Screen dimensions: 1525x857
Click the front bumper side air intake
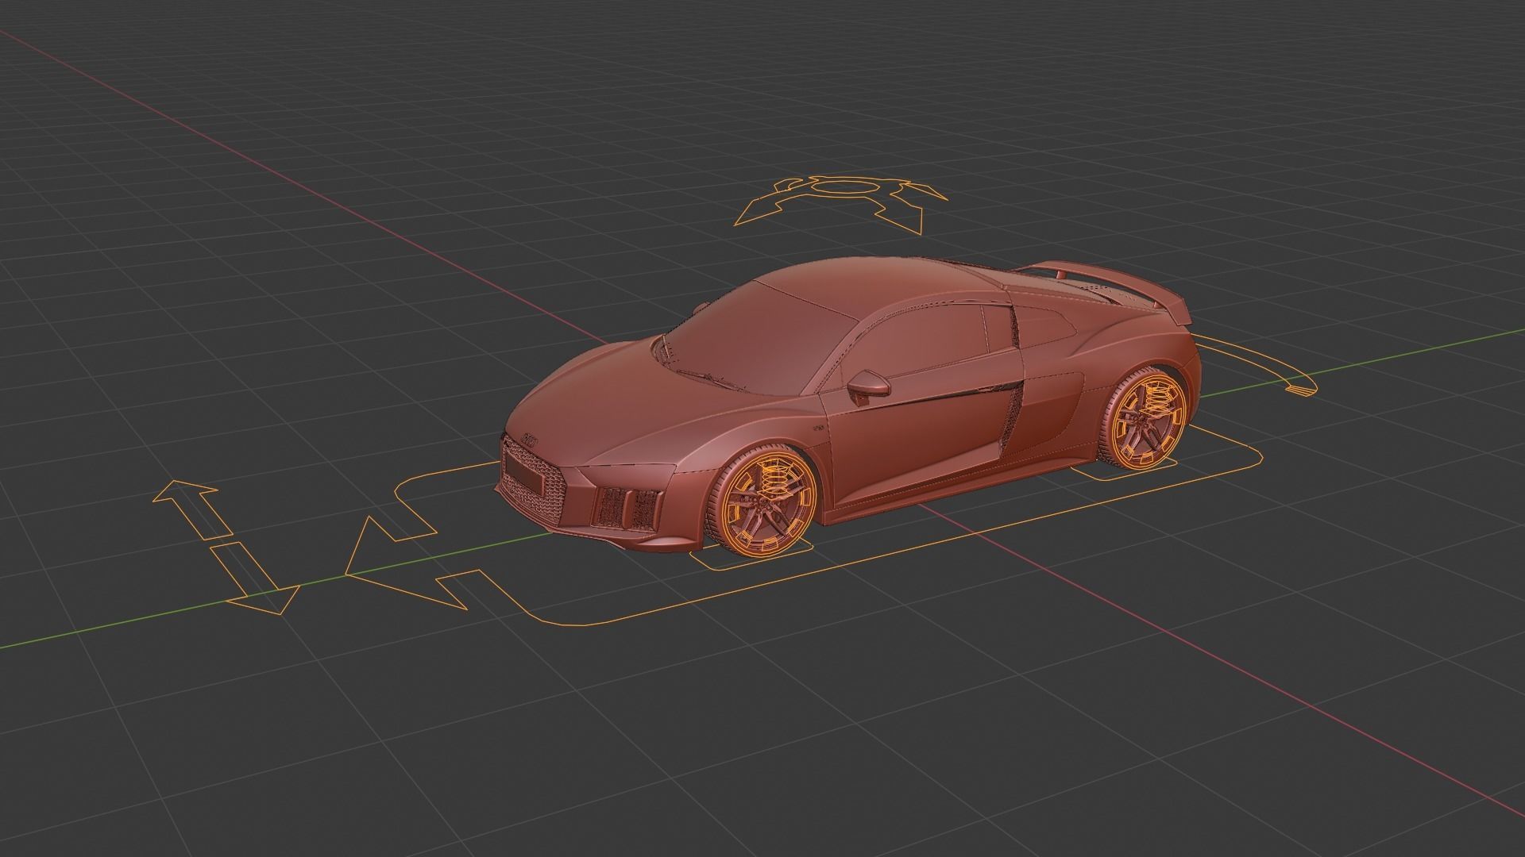[x=627, y=509]
